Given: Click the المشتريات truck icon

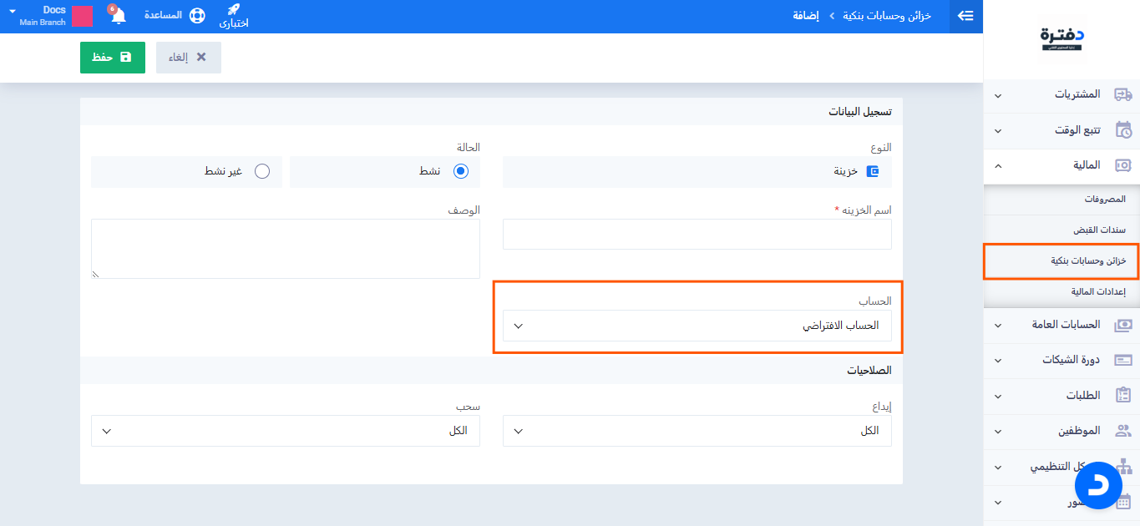Looking at the screenshot, I should [1123, 94].
